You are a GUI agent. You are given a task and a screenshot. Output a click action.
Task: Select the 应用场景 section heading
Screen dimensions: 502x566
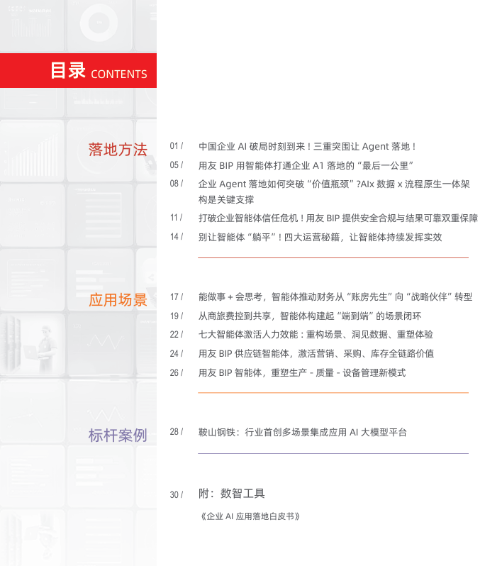[x=118, y=300]
